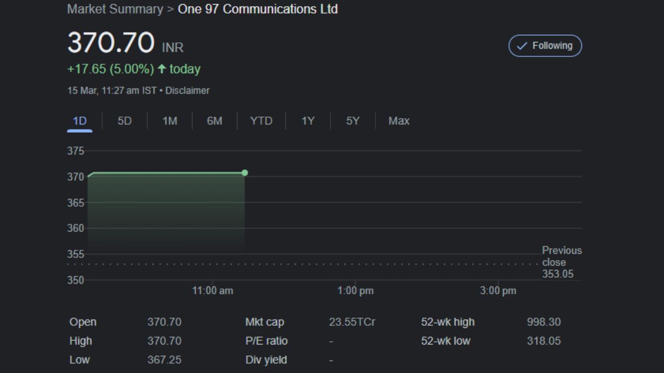Click the Previous close 353.05 label
Screen dimensions: 664x373
(x=562, y=262)
